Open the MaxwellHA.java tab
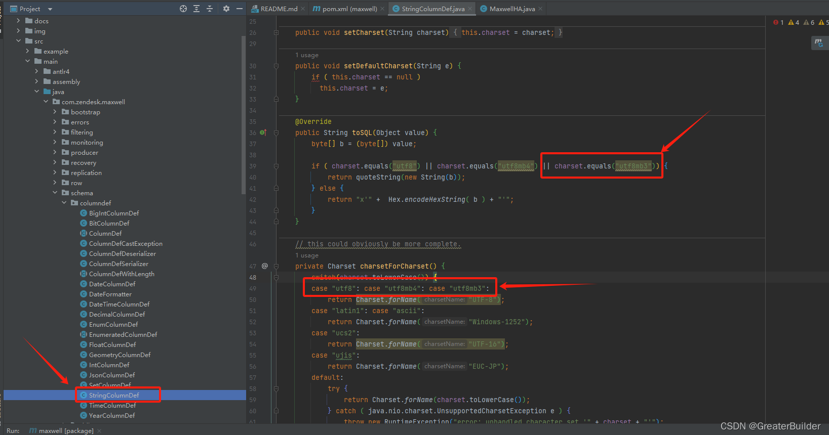Screen dimensions: 829x435 [512, 9]
